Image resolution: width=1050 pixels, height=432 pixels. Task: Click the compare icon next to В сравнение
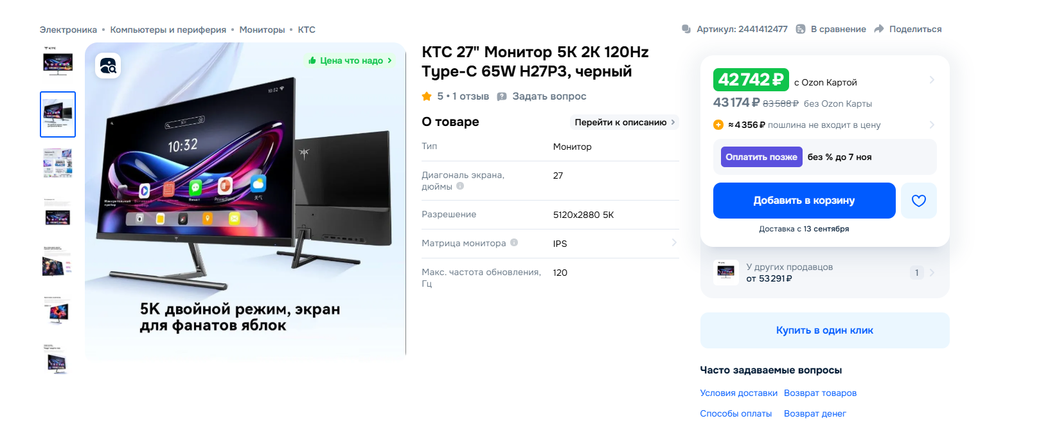pos(801,29)
